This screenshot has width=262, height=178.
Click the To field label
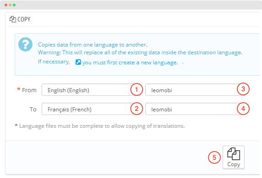(33, 109)
